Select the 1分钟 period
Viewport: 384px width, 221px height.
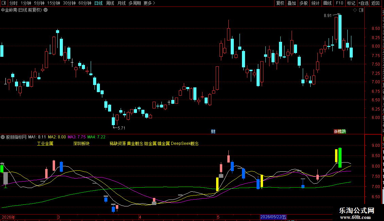[26, 3]
